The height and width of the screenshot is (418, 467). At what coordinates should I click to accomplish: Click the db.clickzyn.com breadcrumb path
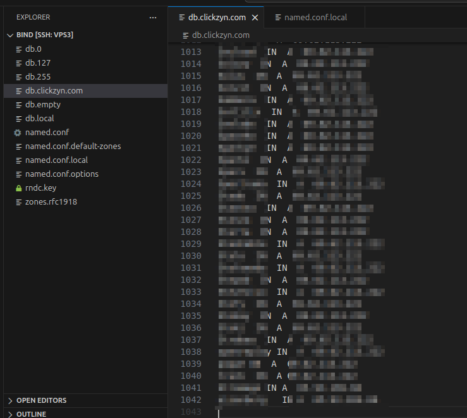pos(221,35)
